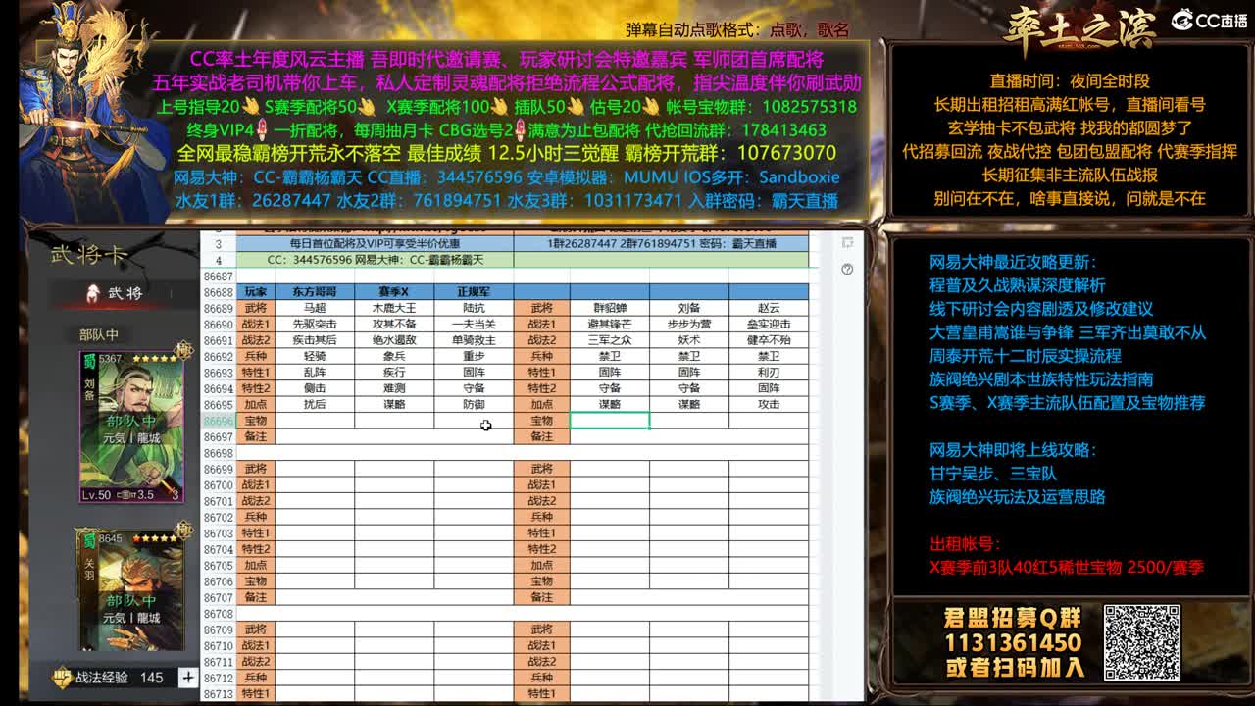
Task: Select cell 象兵
Action: (394, 356)
